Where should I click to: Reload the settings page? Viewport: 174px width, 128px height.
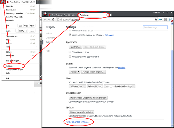coord(53,20)
